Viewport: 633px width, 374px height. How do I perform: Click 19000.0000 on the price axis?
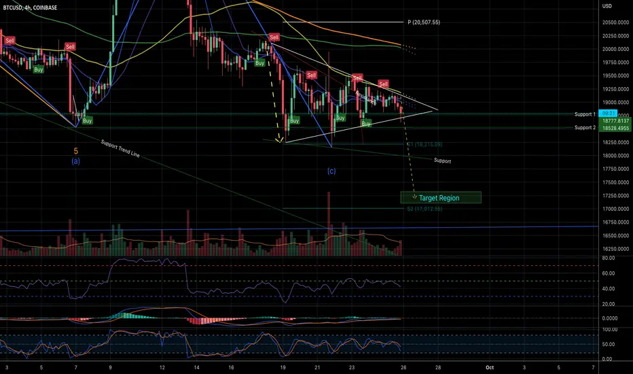(615, 103)
